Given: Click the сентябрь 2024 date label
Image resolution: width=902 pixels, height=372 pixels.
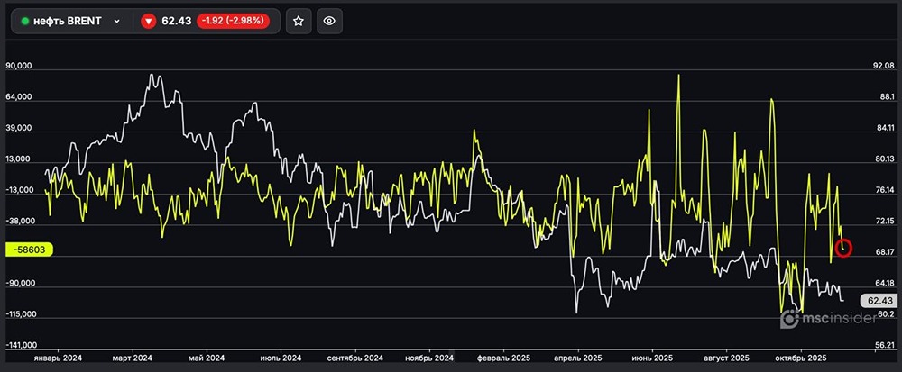Looking at the screenshot, I should pyautogui.click(x=355, y=358).
